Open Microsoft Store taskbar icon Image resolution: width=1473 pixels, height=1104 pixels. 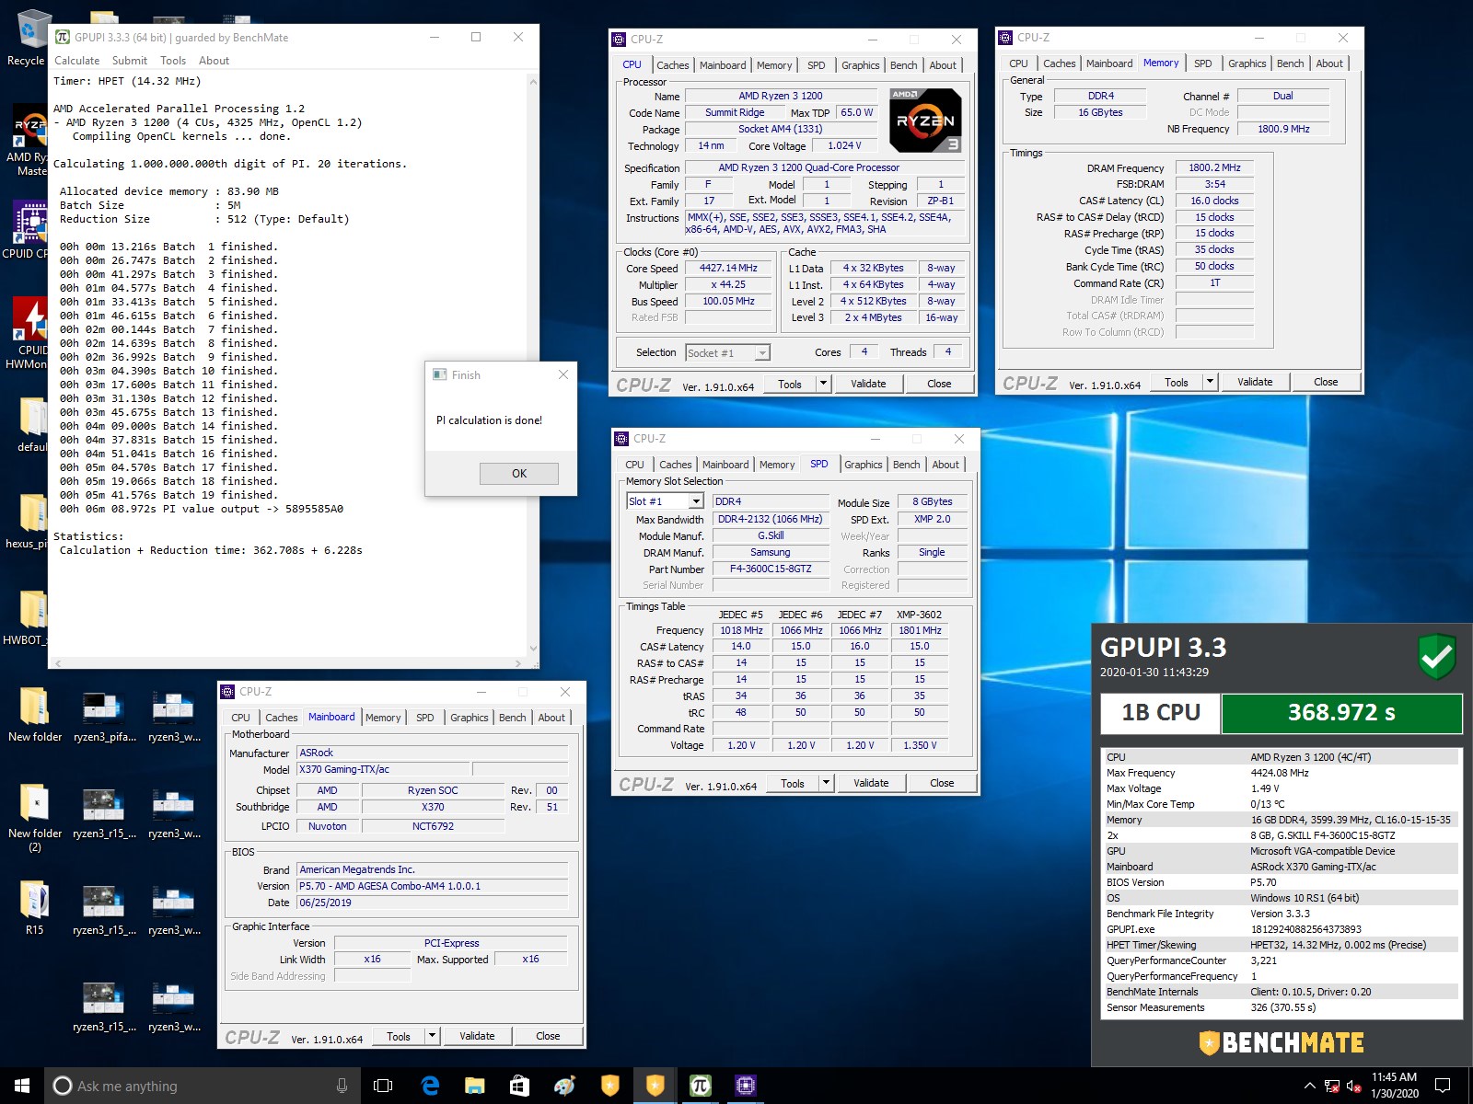click(519, 1086)
